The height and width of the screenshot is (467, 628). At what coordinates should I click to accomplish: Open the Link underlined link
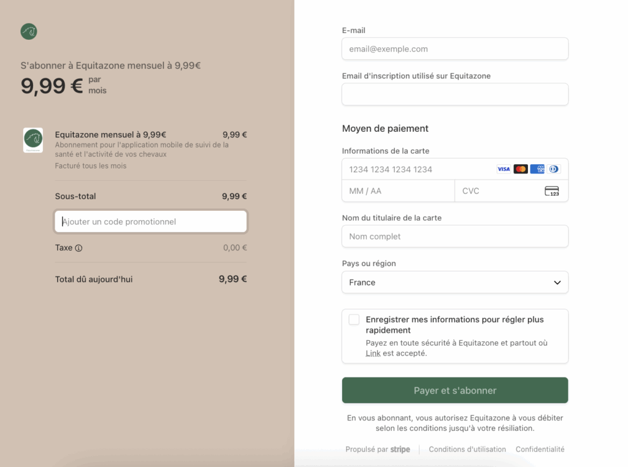pos(373,354)
